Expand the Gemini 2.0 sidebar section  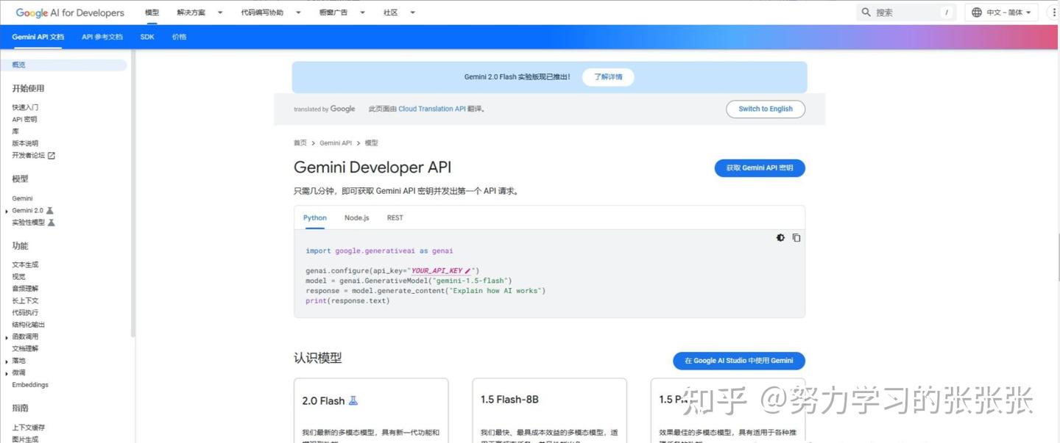pyautogui.click(x=6, y=210)
